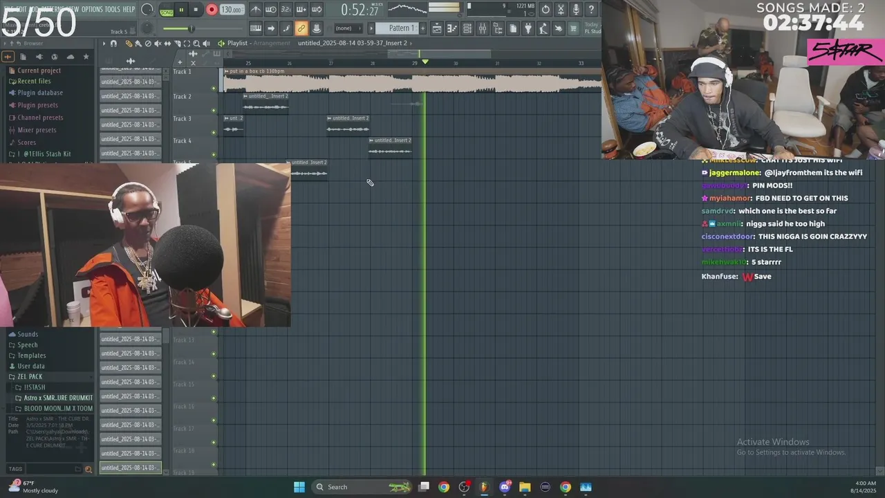Image resolution: width=885 pixels, height=498 pixels.
Task: Open the HELP menu
Action: (129, 9)
